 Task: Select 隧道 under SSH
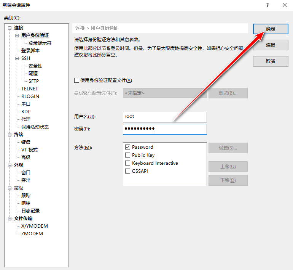click(x=33, y=74)
